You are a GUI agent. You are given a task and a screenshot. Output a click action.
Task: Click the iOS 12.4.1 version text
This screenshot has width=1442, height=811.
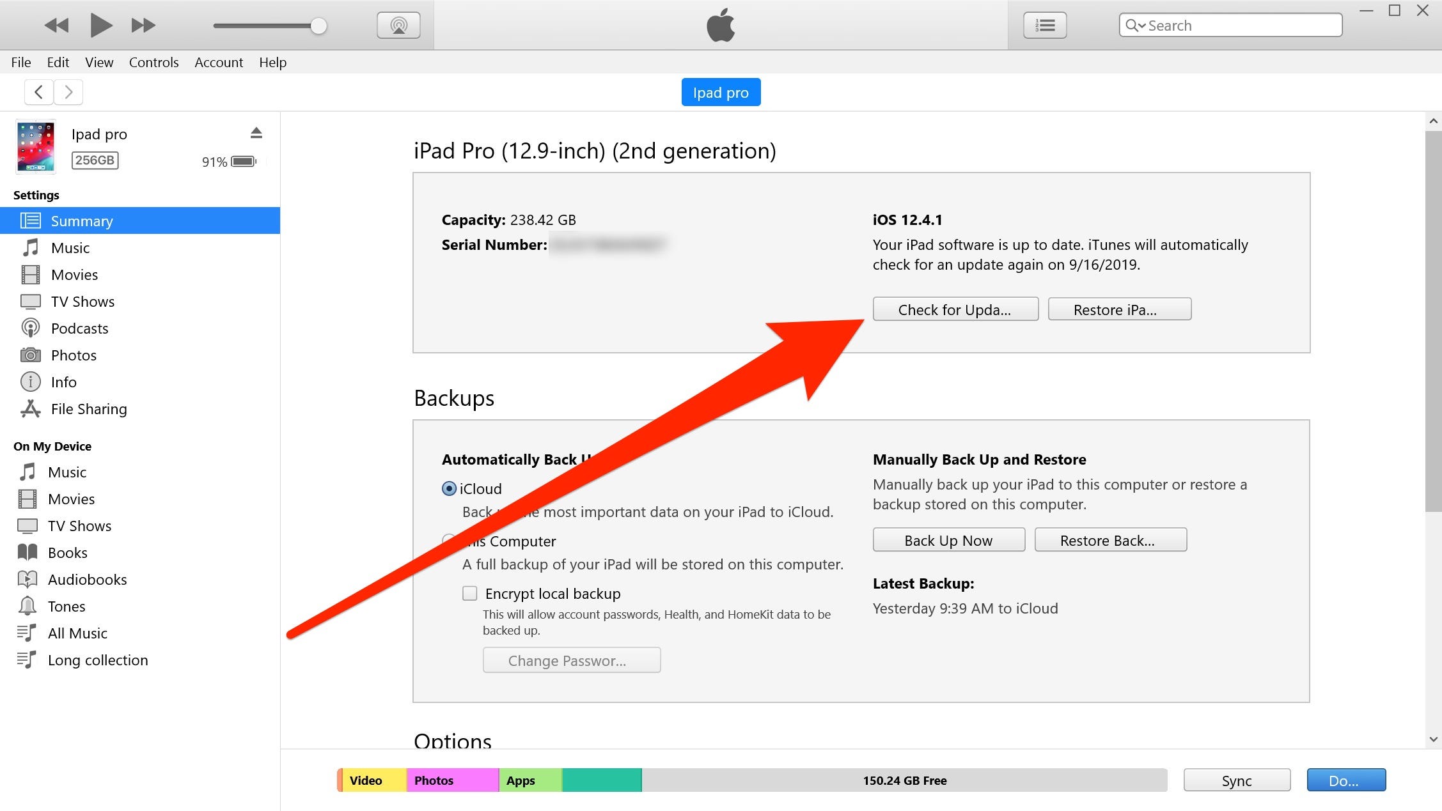pyautogui.click(x=907, y=219)
